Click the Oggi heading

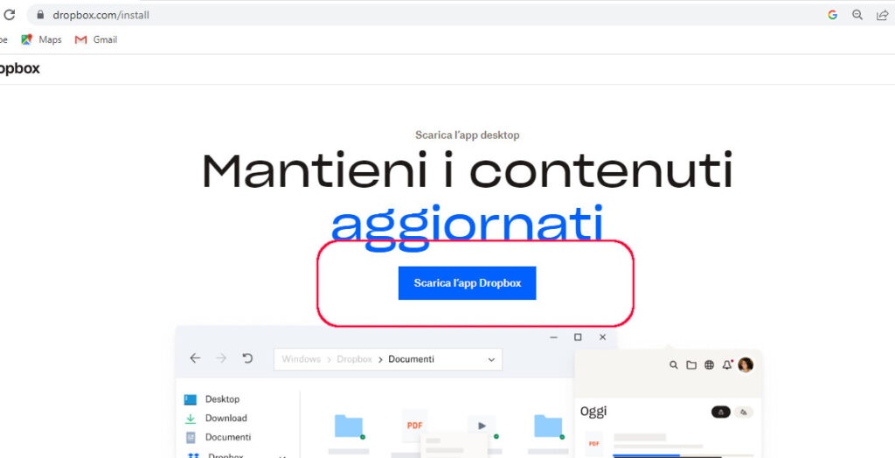coord(593,411)
